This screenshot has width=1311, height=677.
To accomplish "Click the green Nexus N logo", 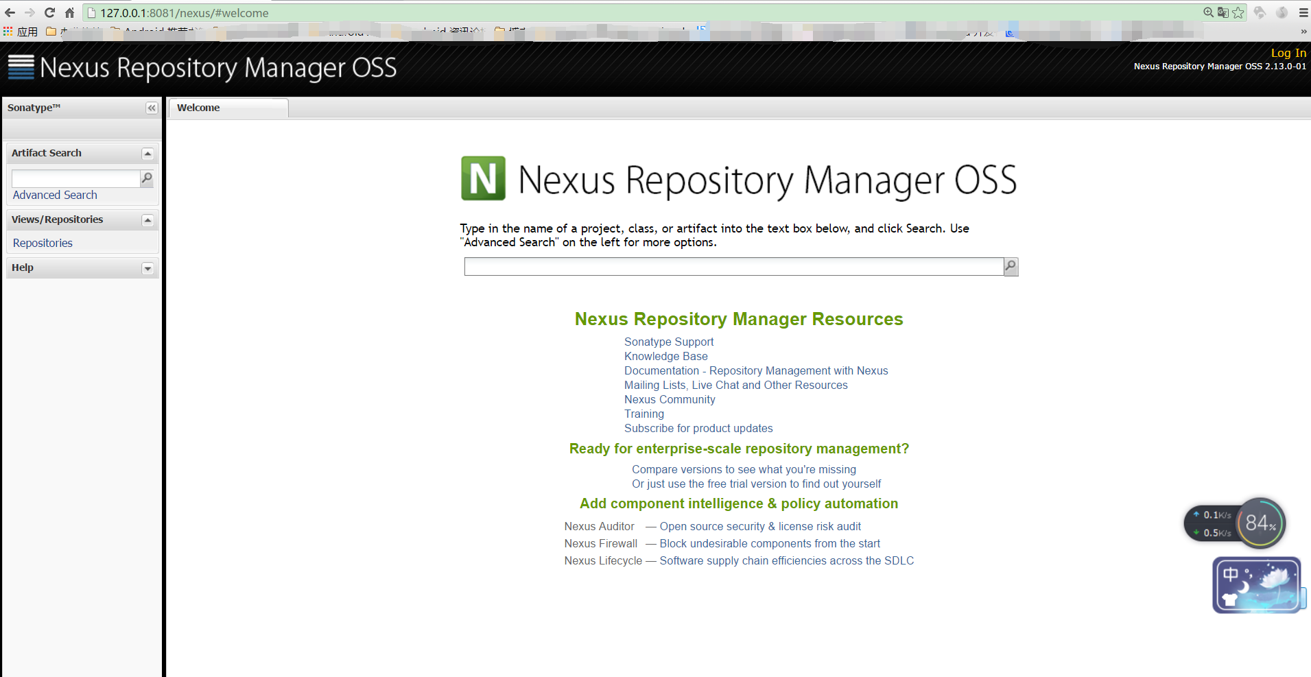I will (x=483, y=178).
